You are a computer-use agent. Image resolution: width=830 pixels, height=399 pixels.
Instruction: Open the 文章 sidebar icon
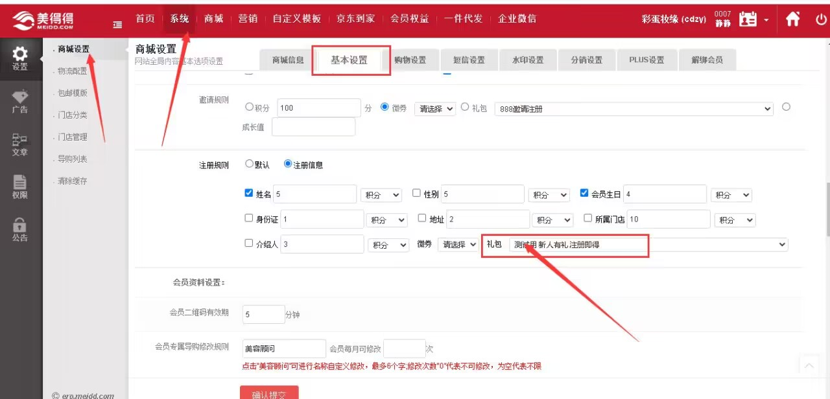click(x=20, y=141)
